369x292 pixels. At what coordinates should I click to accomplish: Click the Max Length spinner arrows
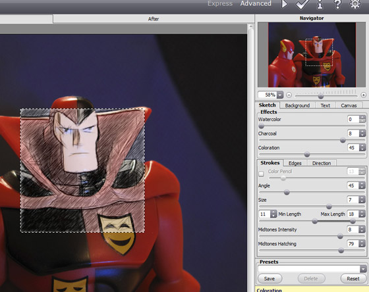(362, 214)
